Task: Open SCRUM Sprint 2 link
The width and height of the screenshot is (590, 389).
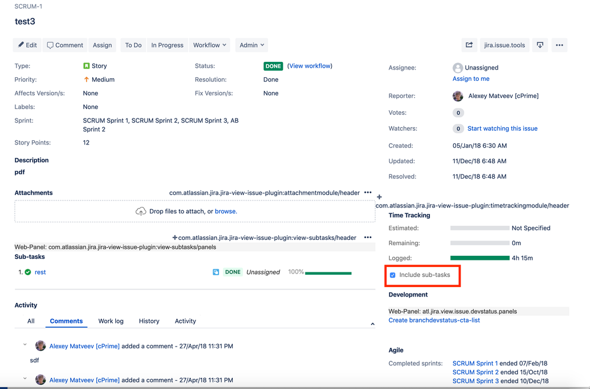Action: click(x=475, y=372)
